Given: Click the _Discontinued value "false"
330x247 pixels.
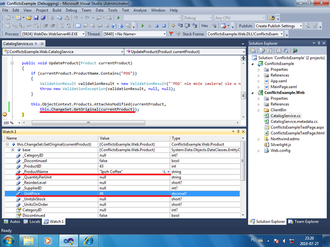Looking at the screenshot, I should click(x=103, y=161).
